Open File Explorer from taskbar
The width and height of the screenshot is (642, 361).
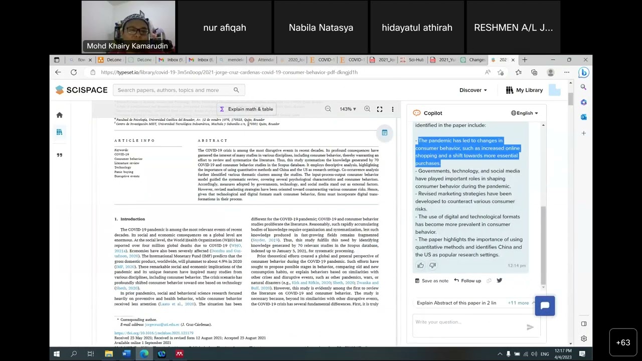coord(109,354)
